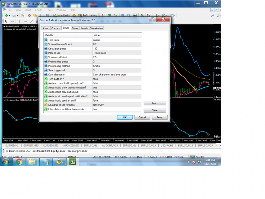
Task: Select the arrow cursor tool
Action: (x=5, y=21)
